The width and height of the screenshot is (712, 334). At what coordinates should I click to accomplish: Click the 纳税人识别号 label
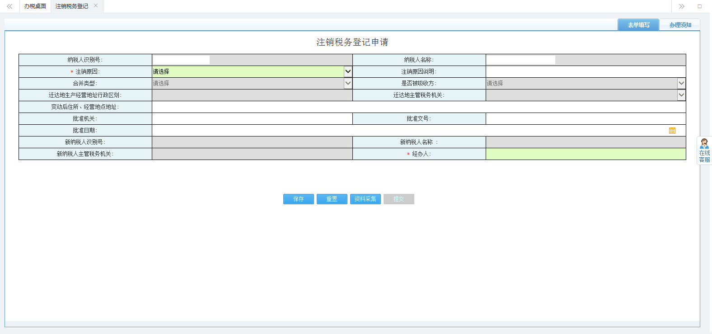tap(85, 60)
